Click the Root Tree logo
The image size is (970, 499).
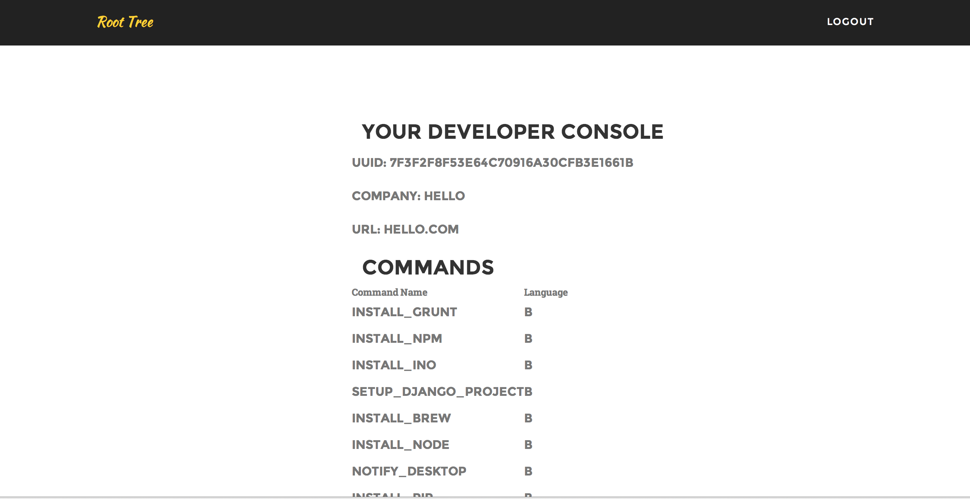125,22
